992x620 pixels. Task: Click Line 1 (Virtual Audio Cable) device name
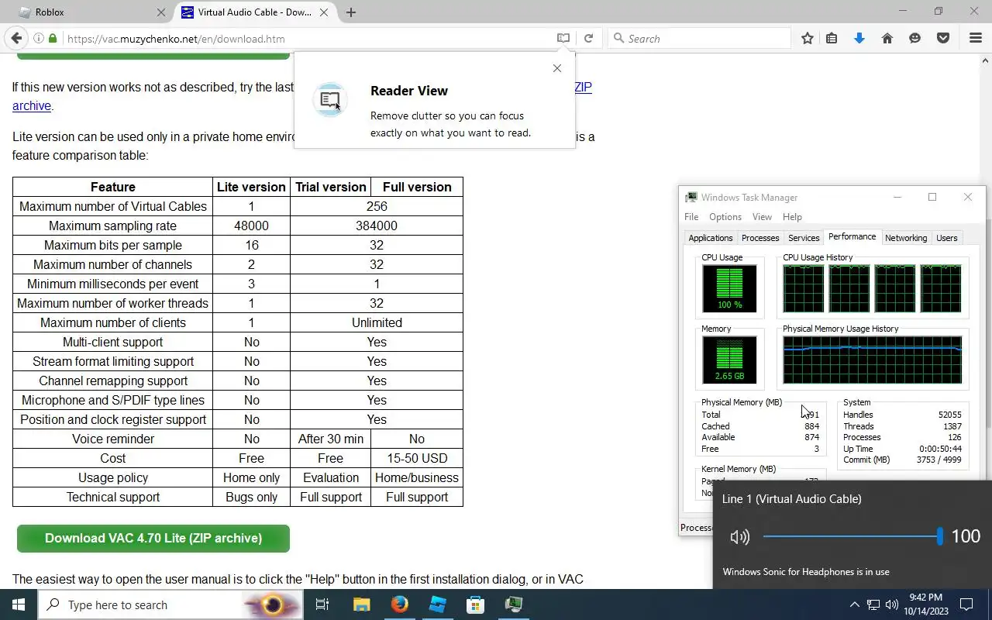[791, 499]
